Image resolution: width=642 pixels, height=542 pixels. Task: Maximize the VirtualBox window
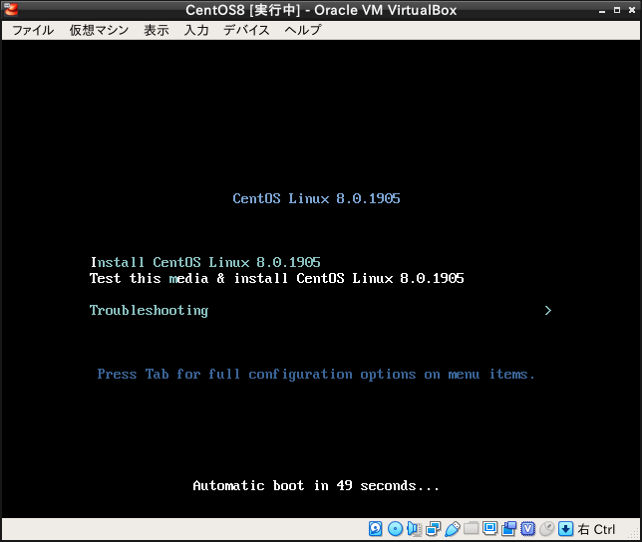coord(617,10)
